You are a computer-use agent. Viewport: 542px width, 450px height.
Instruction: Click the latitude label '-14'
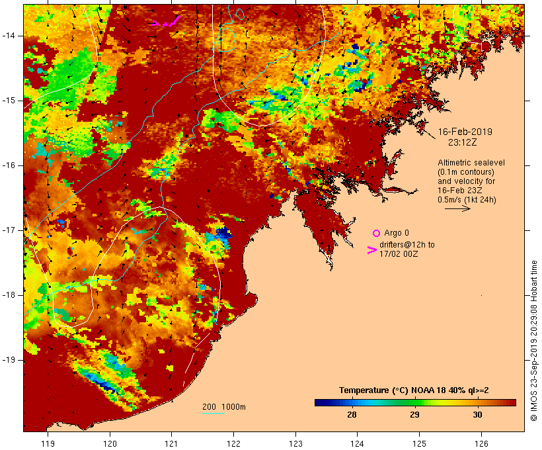pos(8,36)
